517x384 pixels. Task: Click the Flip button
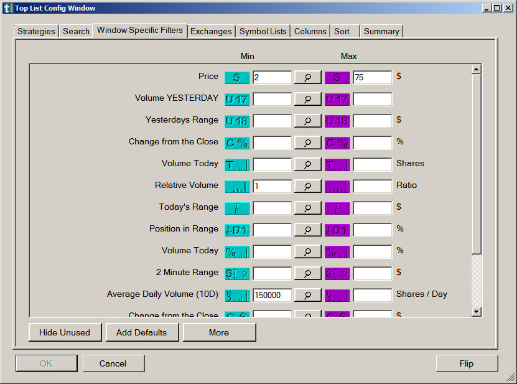(467, 363)
